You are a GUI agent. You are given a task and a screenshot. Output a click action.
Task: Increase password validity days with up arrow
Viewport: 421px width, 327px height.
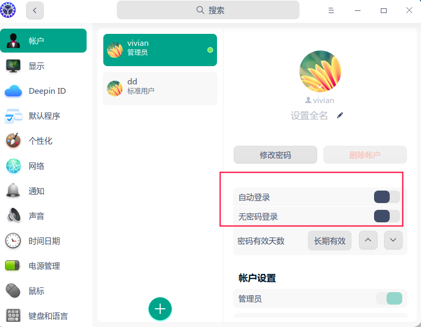(x=368, y=241)
